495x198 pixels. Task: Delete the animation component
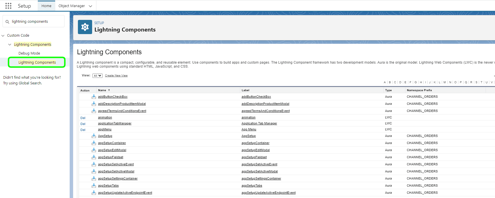(x=83, y=118)
